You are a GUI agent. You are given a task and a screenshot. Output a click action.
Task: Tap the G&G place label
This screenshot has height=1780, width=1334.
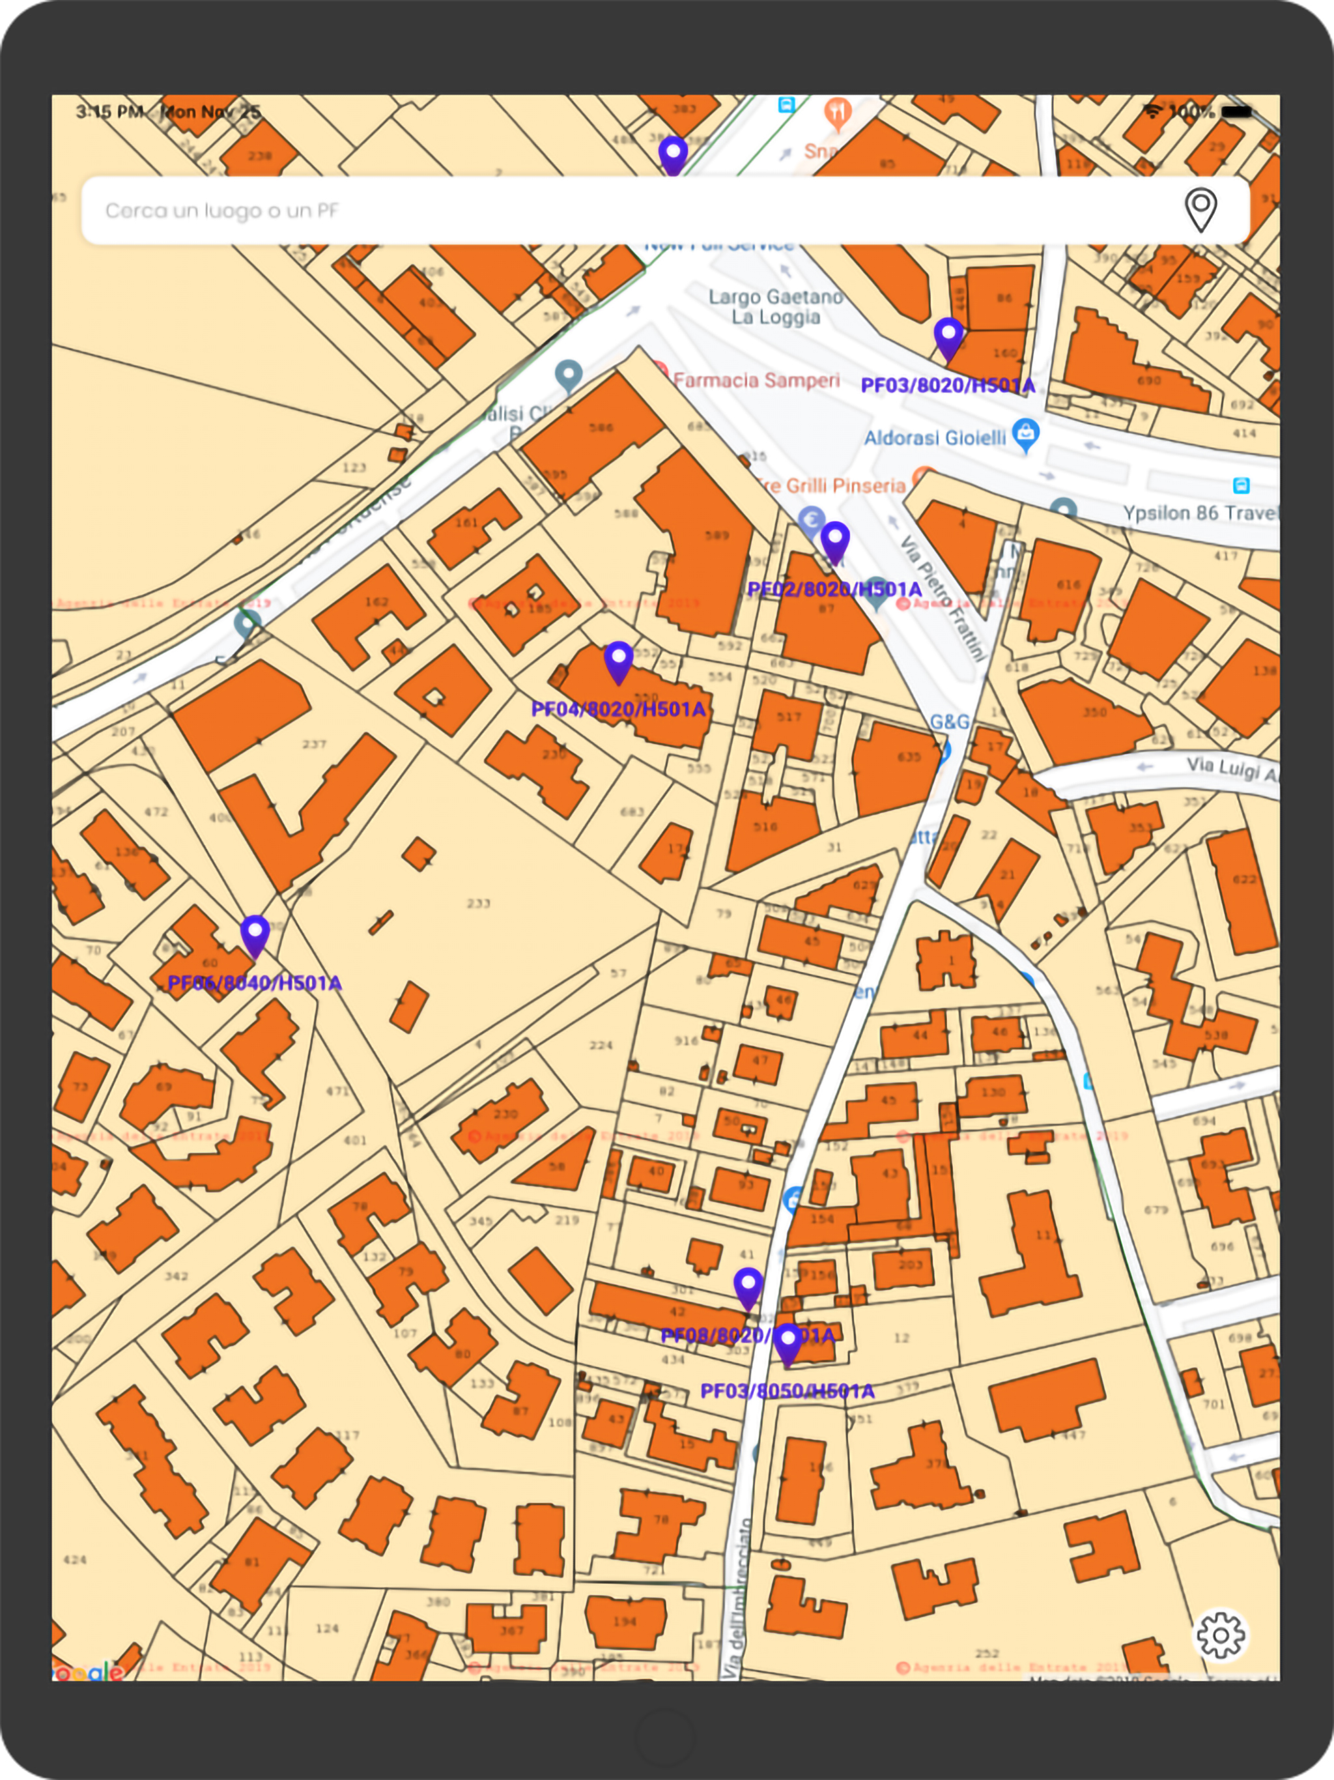(x=950, y=722)
